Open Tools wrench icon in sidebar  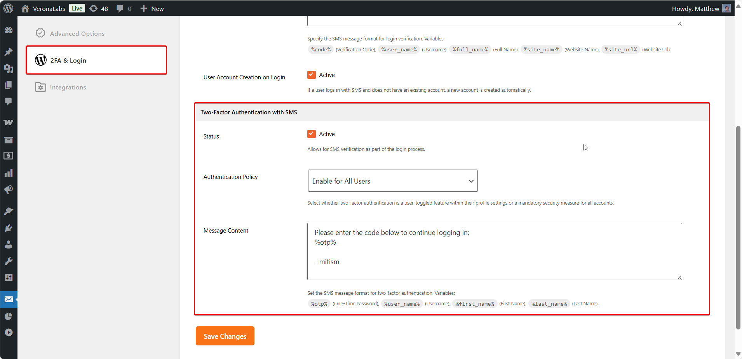coord(9,261)
